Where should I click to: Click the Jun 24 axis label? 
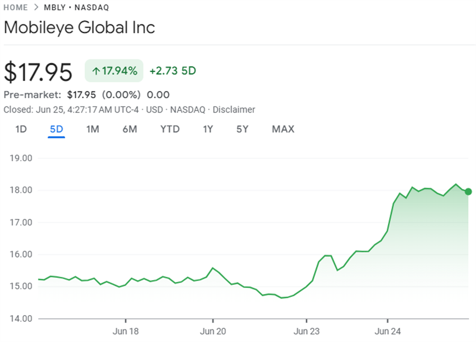[x=388, y=331]
